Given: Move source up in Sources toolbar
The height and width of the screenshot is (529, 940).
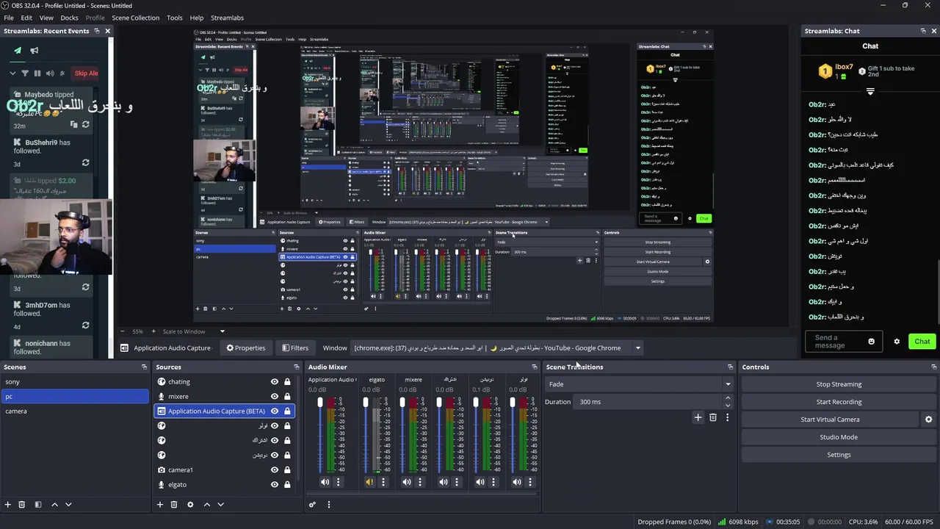Looking at the screenshot, I should point(206,505).
